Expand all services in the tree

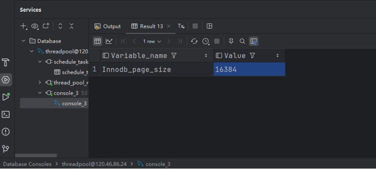60,26
